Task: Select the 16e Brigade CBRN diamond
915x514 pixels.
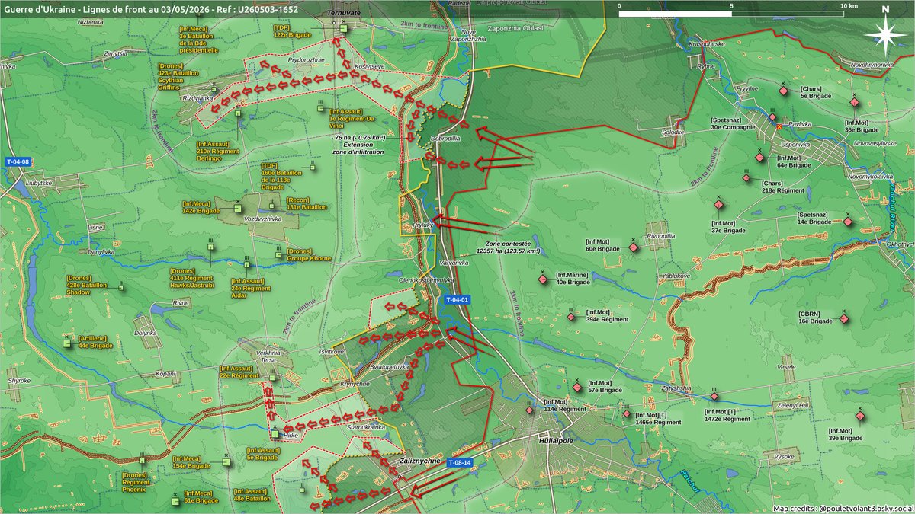Action: [845, 318]
